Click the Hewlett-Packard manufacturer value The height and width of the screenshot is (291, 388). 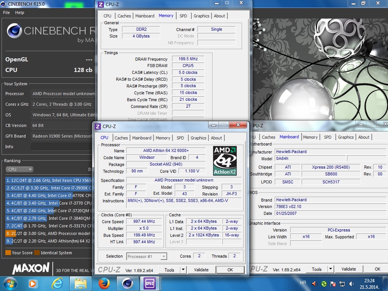click(330, 152)
